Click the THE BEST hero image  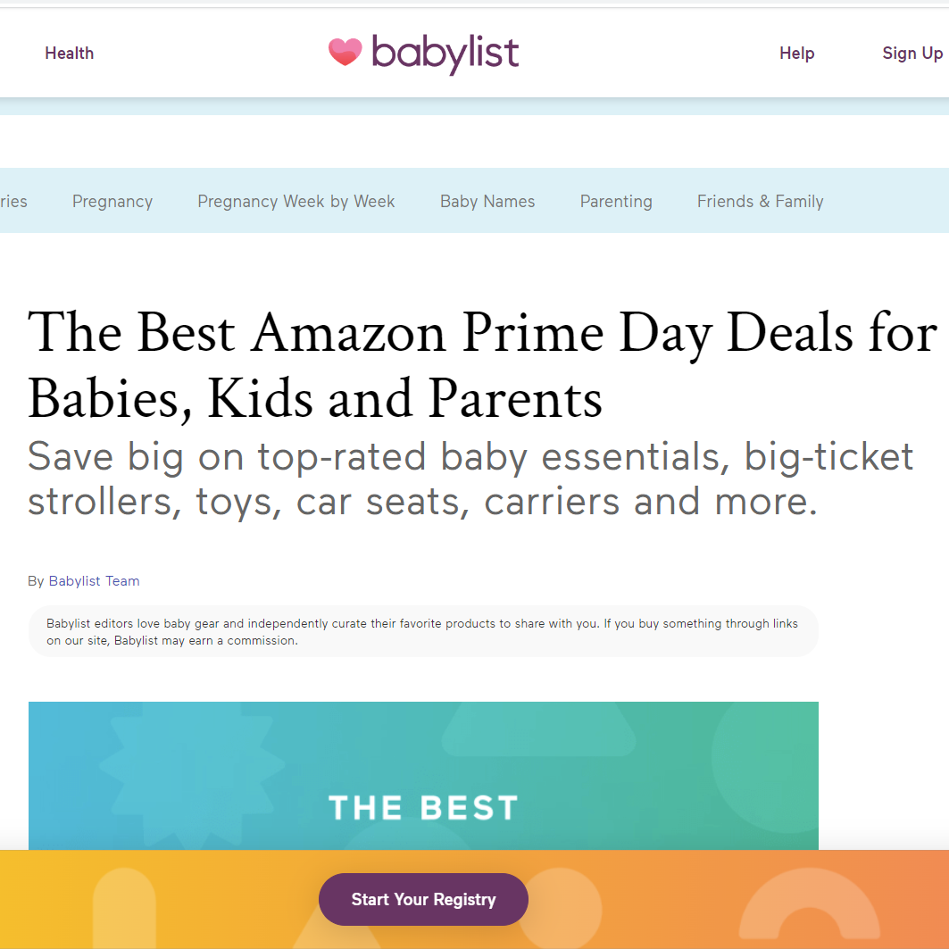423,775
